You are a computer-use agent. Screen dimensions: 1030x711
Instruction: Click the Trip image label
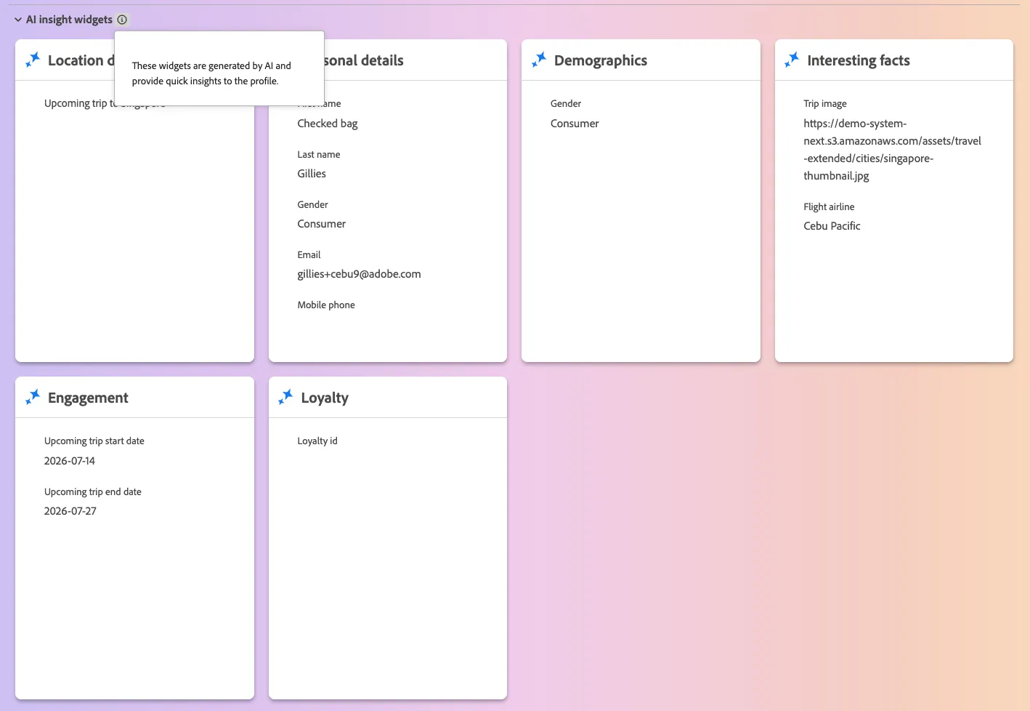(825, 103)
